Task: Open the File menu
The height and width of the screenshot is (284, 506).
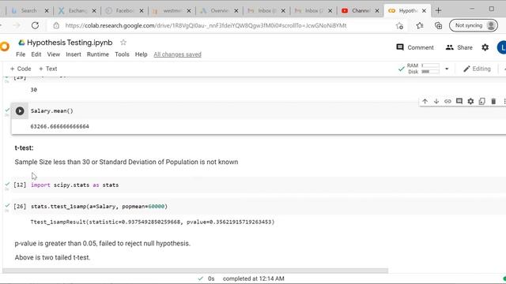Action: (x=21, y=54)
